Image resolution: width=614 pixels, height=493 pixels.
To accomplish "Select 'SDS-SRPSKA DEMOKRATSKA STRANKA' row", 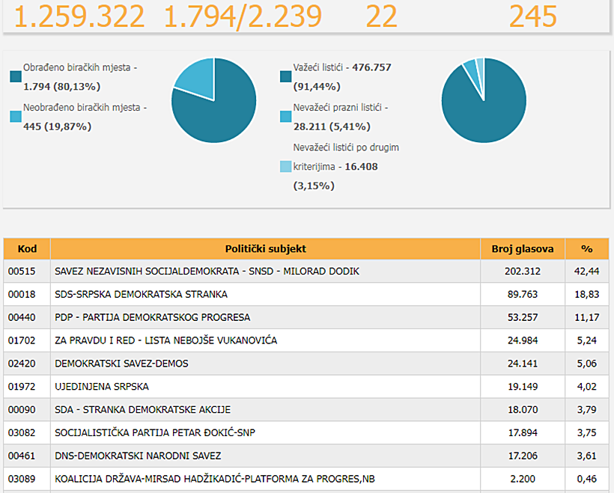I will 306,294.
